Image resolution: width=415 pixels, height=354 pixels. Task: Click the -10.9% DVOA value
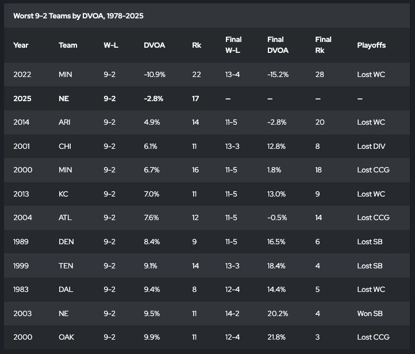(x=155, y=75)
